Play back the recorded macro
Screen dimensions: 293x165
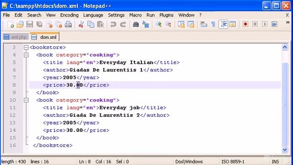tap(265, 24)
